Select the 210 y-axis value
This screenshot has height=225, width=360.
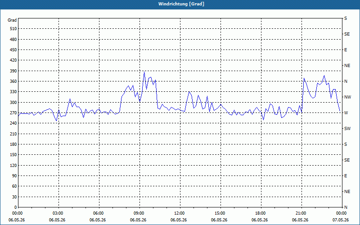click(x=13, y=134)
